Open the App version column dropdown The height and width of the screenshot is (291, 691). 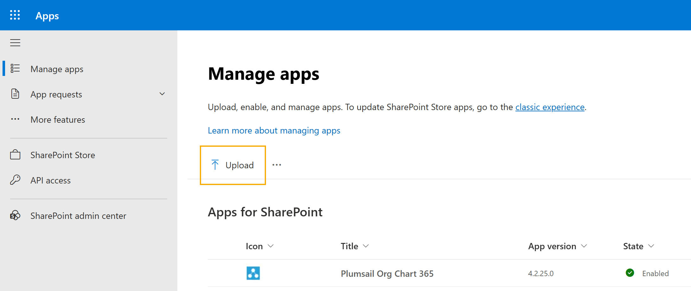click(x=585, y=246)
